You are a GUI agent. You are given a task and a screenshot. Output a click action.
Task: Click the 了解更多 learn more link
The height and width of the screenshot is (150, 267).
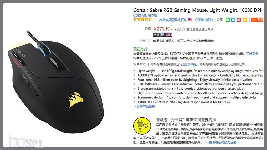pos(253,53)
